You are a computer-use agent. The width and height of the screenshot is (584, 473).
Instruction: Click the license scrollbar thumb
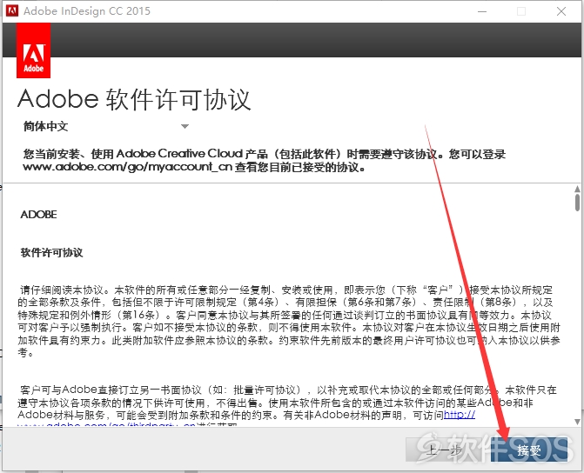pyautogui.click(x=577, y=203)
